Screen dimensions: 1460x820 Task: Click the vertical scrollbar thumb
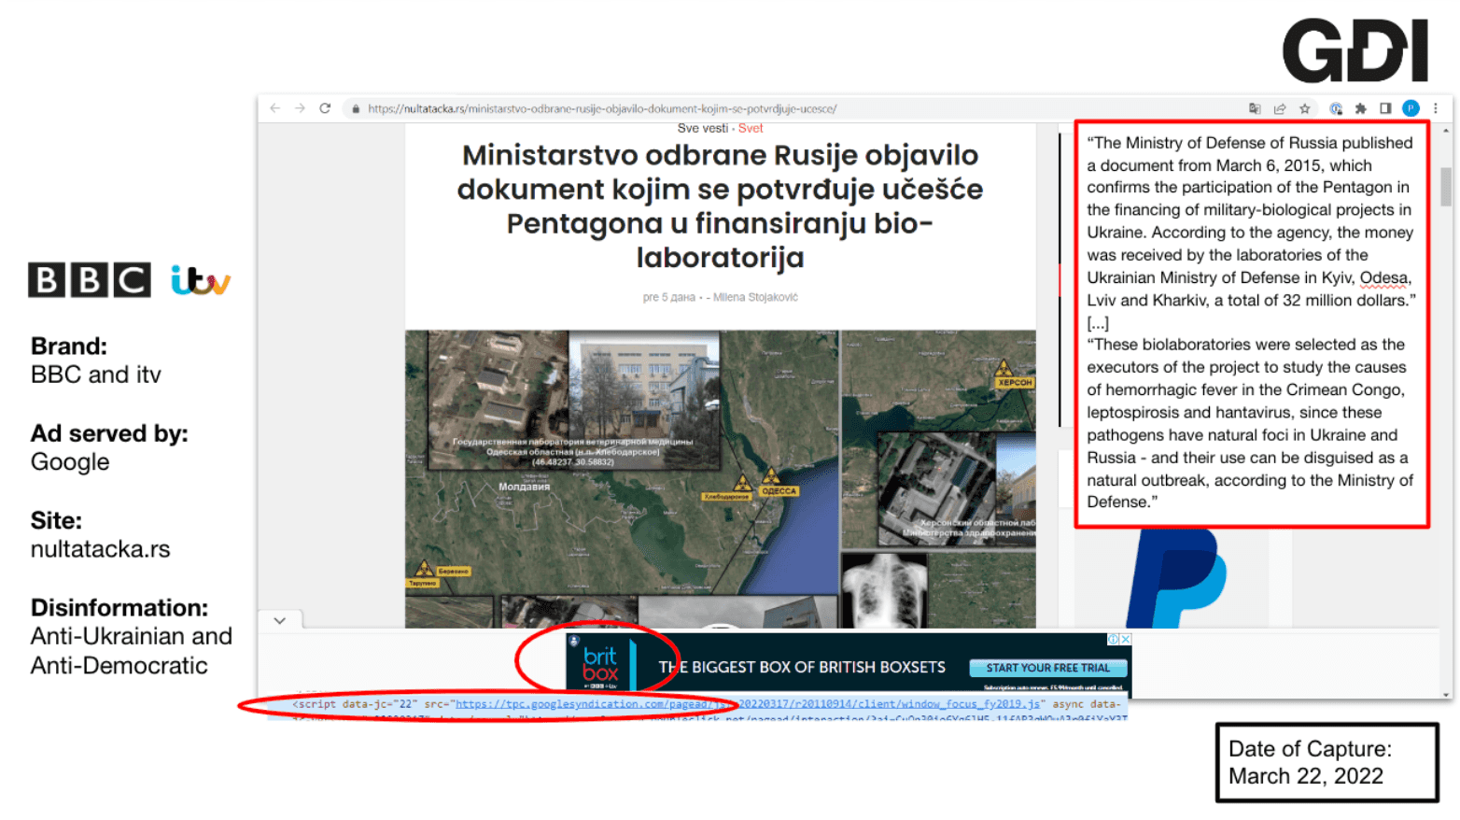click(1446, 186)
